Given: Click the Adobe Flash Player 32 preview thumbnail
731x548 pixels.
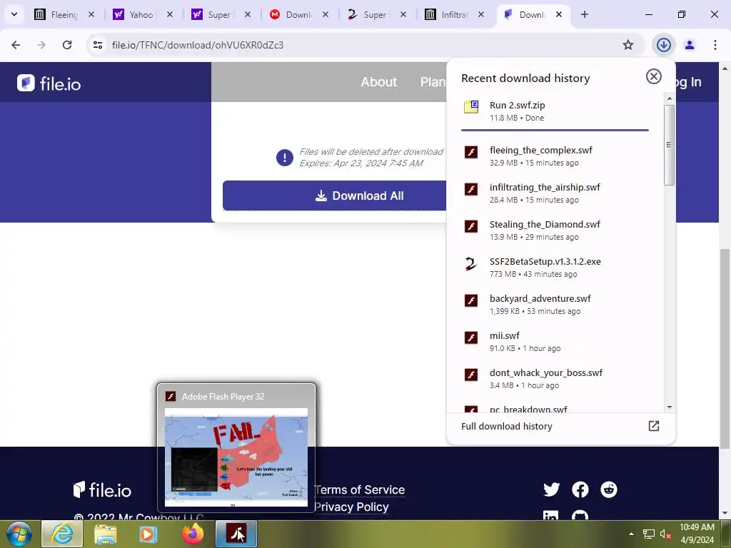Looking at the screenshot, I should click(x=236, y=457).
